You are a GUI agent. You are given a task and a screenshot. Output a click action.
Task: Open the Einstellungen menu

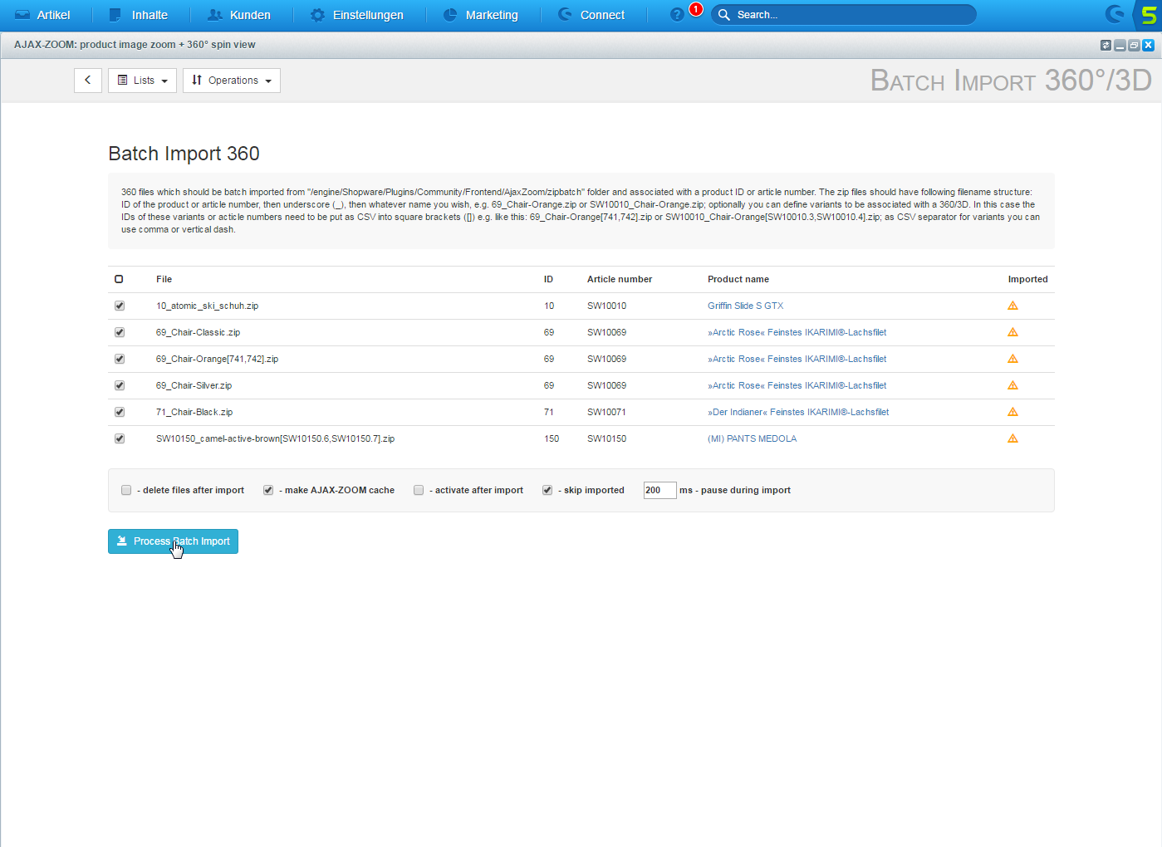[357, 15]
